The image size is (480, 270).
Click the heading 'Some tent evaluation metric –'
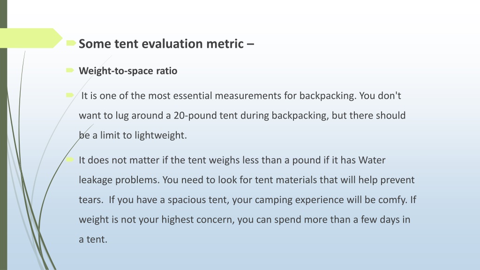166,44
